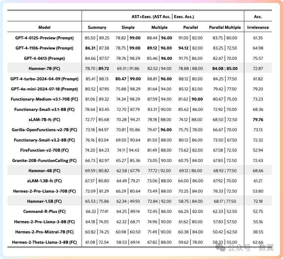Click the AST+Exec. group header text

(x=163, y=17)
